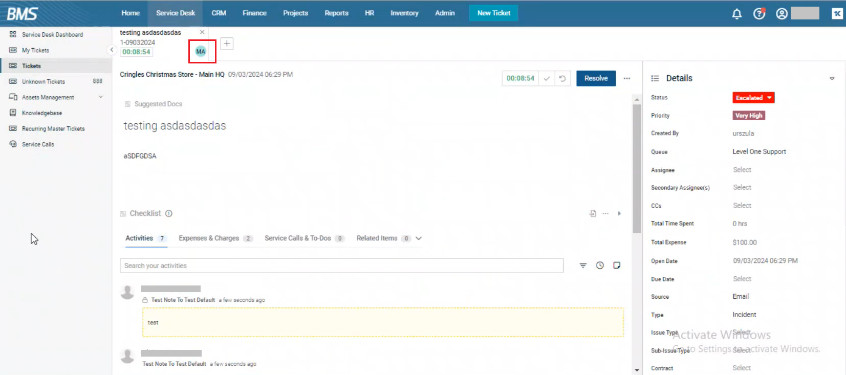Collapse the left sidebar with arrow toggle
The height and width of the screenshot is (375, 846).
coord(112,50)
